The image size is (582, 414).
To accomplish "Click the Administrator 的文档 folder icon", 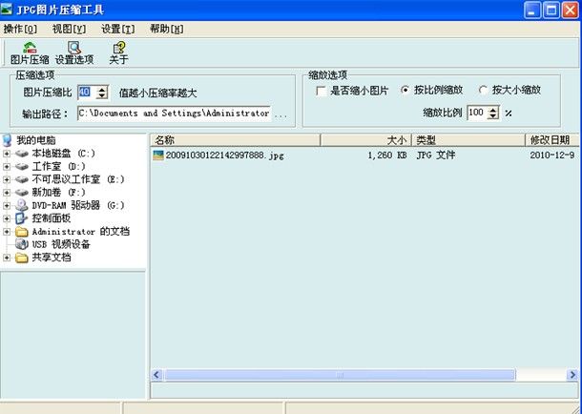I will tap(22, 232).
